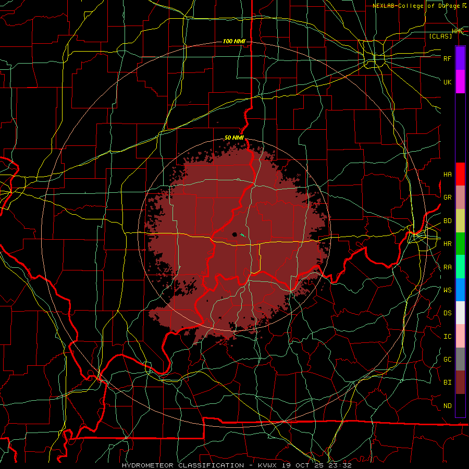Click the IC light pink legend swatch
This screenshot has height=469, width=469.
click(460, 336)
